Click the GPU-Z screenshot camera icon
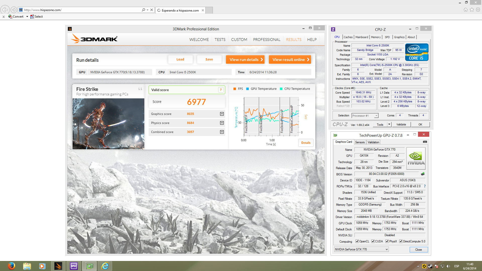The height and width of the screenshot is (271, 482). coord(425,142)
